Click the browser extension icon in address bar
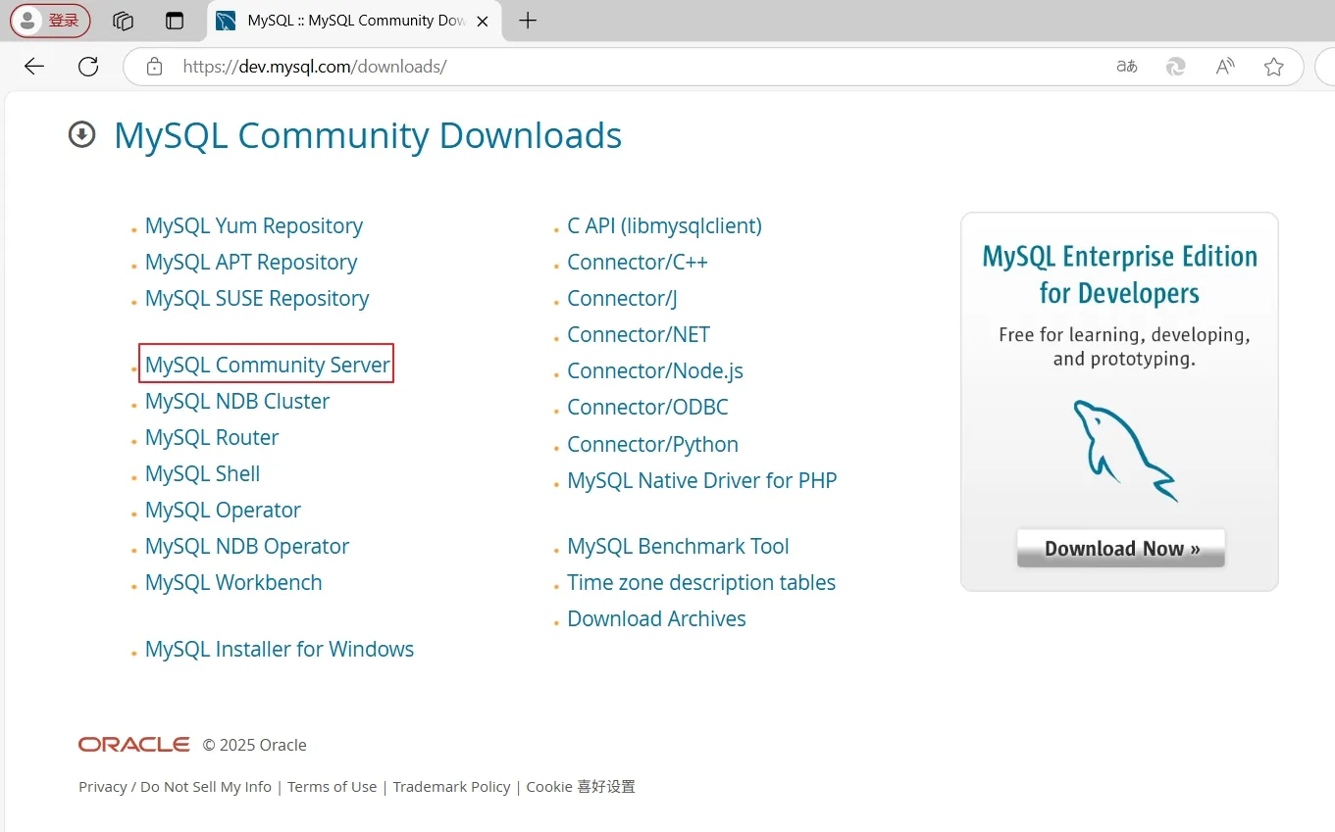Screen dimensions: 1335x832 click(x=1175, y=67)
